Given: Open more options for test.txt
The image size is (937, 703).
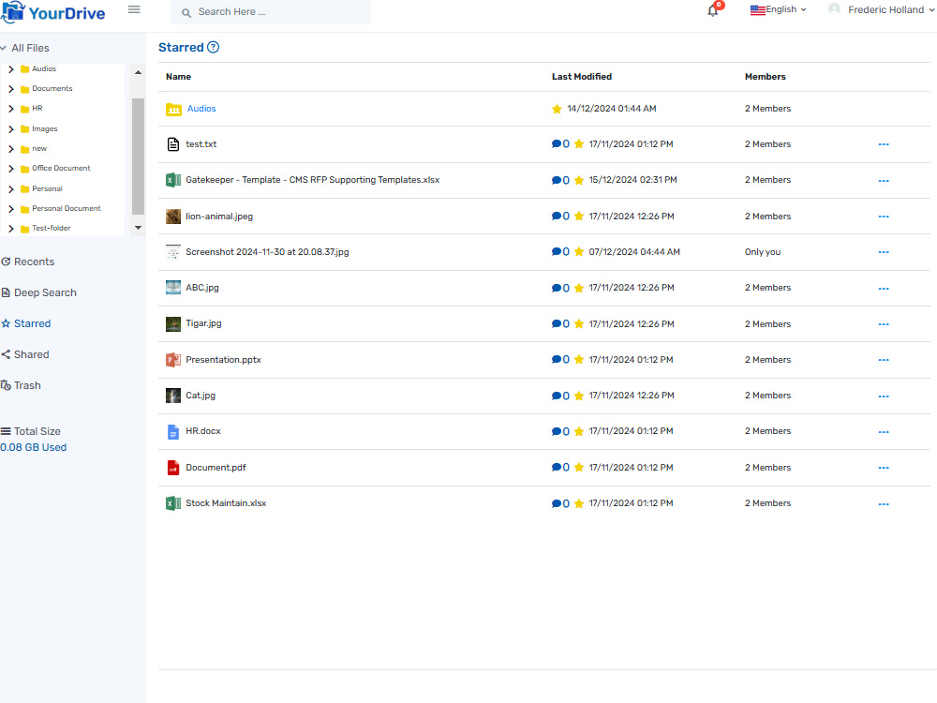Looking at the screenshot, I should [x=884, y=144].
